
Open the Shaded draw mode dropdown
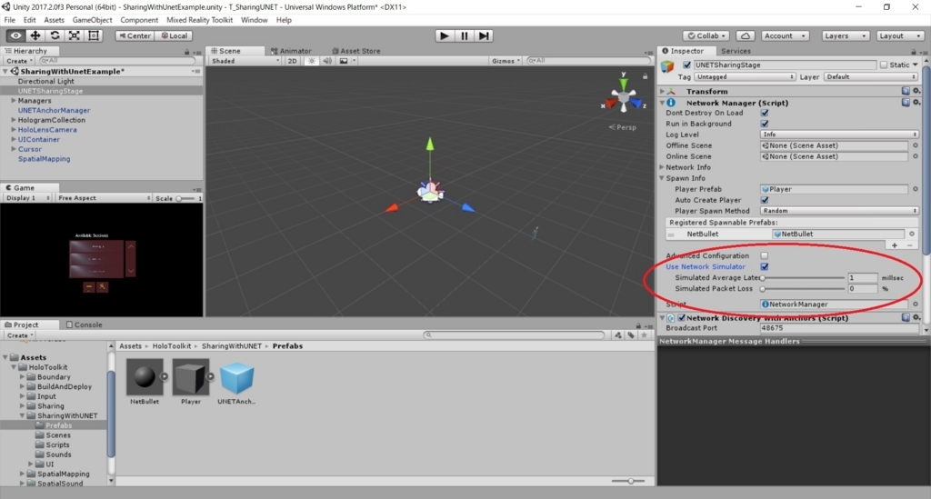click(x=245, y=61)
